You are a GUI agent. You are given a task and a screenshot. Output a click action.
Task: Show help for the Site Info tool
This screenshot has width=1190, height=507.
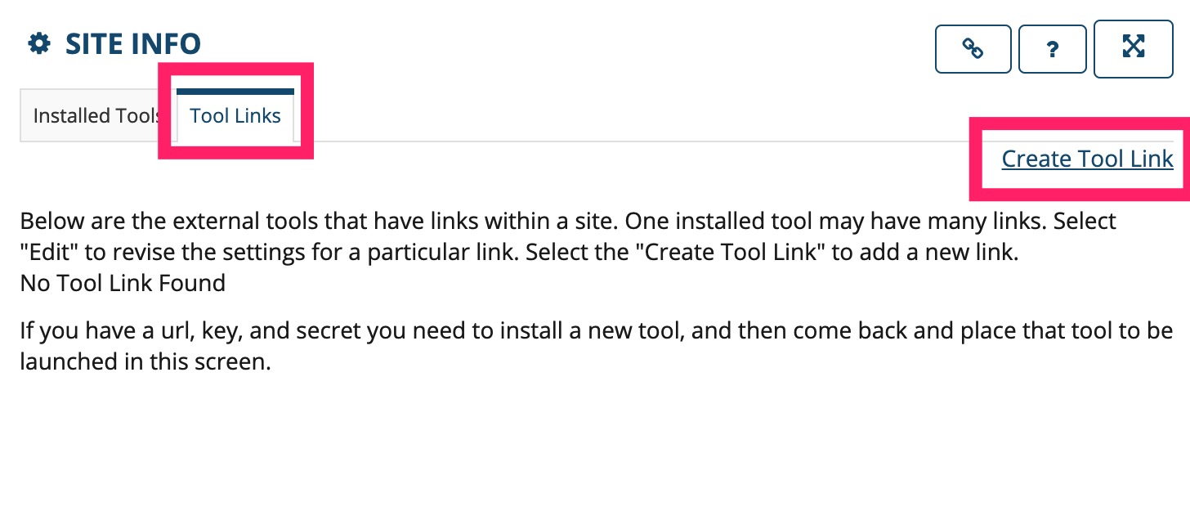click(x=1053, y=49)
